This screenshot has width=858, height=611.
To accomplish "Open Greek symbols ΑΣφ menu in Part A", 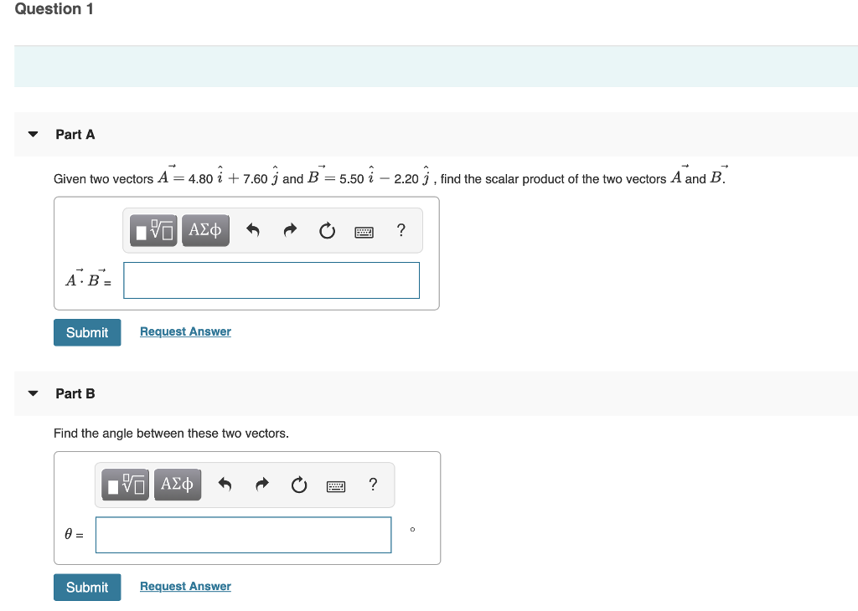I will [x=205, y=229].
